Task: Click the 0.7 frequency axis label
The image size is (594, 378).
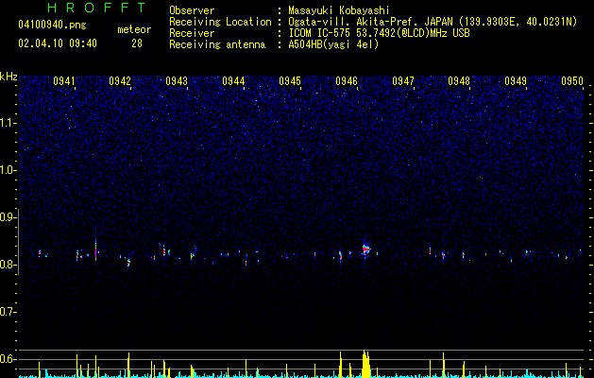Action: coord(8,312)
